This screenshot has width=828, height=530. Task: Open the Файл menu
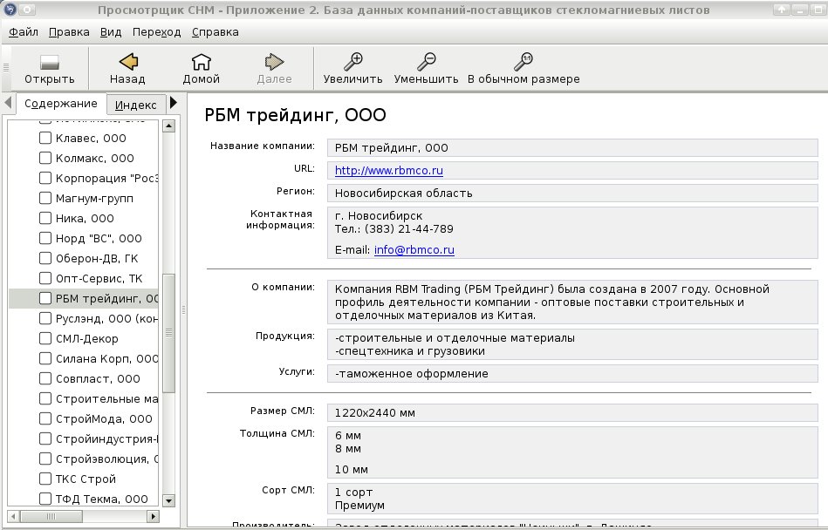click(24, 32)
